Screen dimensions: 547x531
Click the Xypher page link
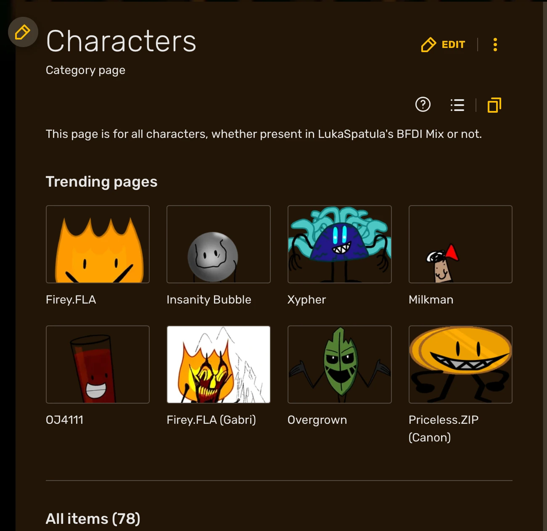tap(307, 300)
